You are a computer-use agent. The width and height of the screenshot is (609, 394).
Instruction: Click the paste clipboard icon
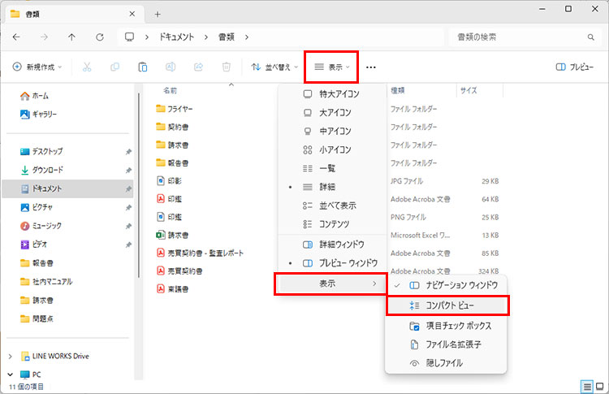[x=143, y=67]
